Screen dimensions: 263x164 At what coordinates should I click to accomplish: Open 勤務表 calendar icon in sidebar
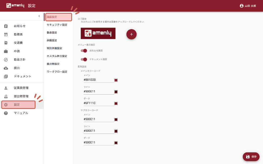(6, 34)
